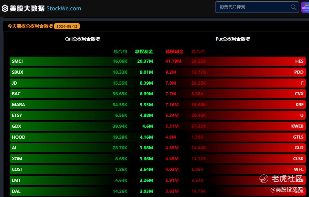Focus the stock ticker search field

coord(257,7)
